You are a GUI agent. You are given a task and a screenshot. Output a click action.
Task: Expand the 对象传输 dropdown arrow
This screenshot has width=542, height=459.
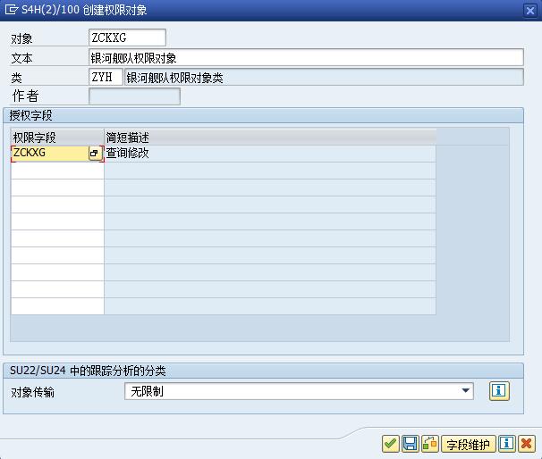point(466,391)
